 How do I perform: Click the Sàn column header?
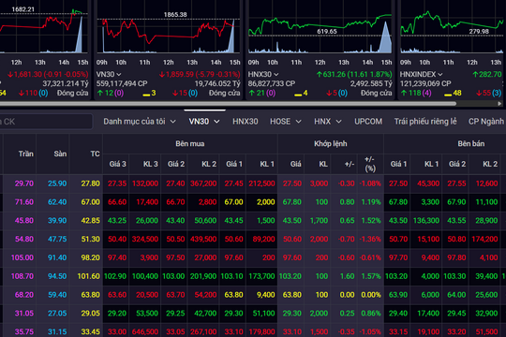(60, 154)
